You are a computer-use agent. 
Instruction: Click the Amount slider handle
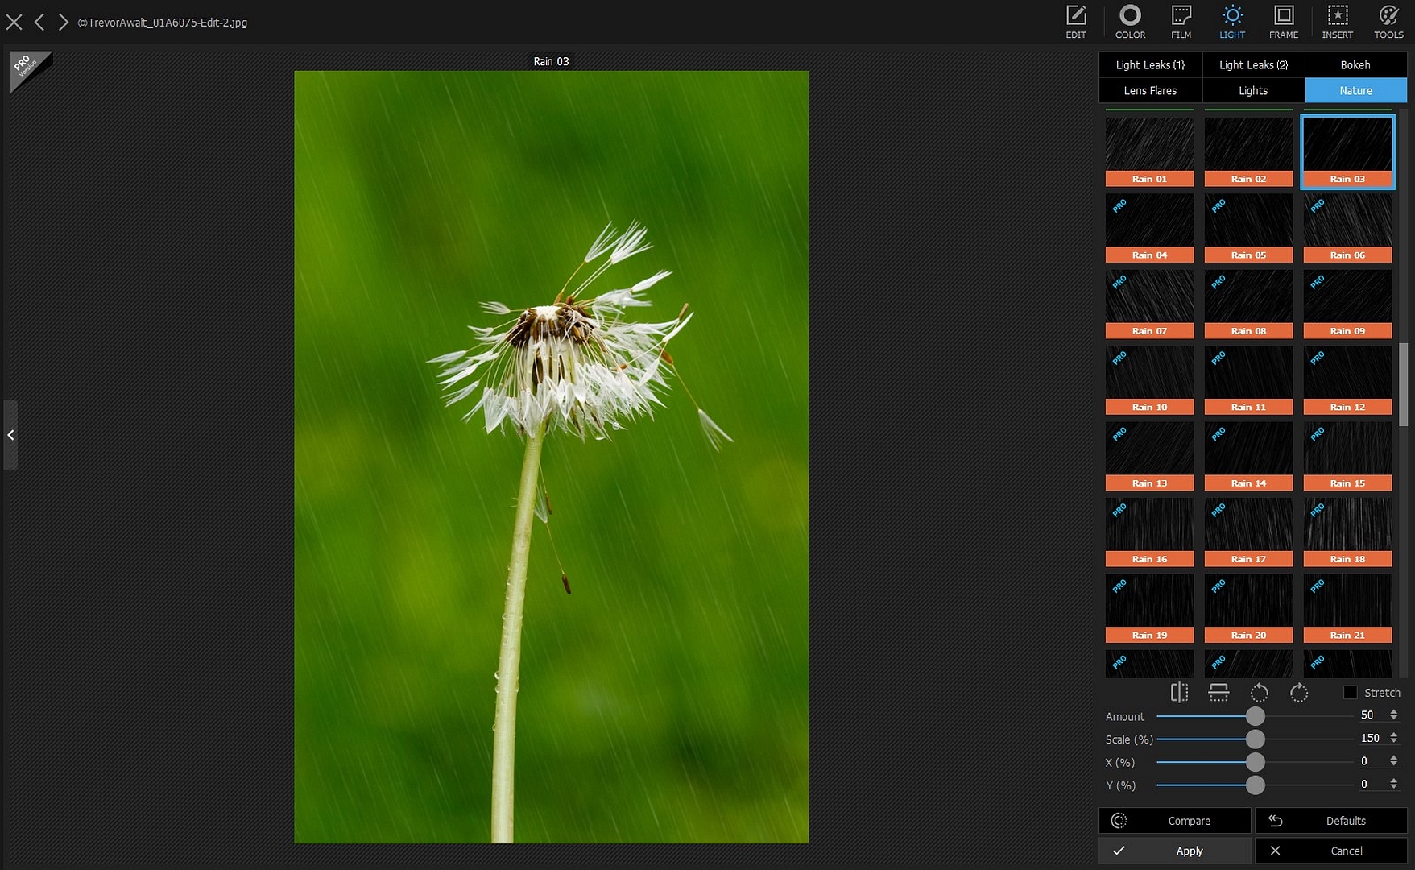coord(1255,716)
